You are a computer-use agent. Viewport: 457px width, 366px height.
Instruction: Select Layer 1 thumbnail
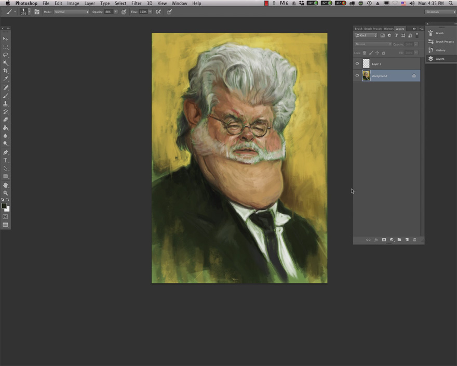(x=366, y=63)
